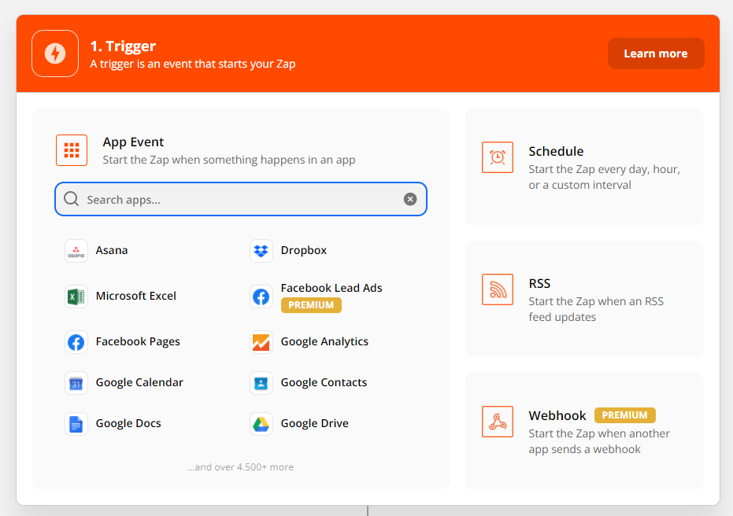
Task: Choose Facebook Pages label
Action: tap(138, 342)
